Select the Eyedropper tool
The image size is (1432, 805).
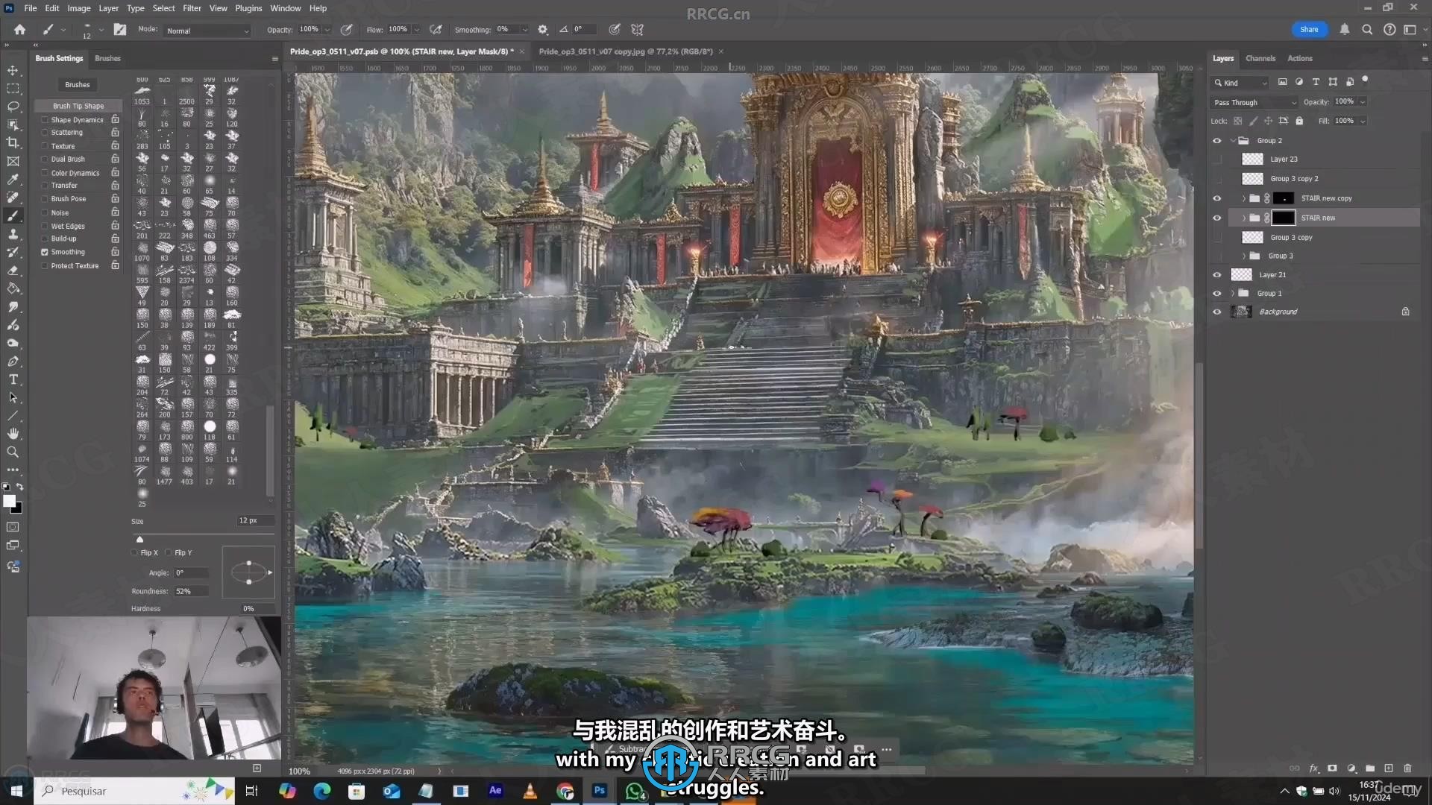(x=13, y=179)
